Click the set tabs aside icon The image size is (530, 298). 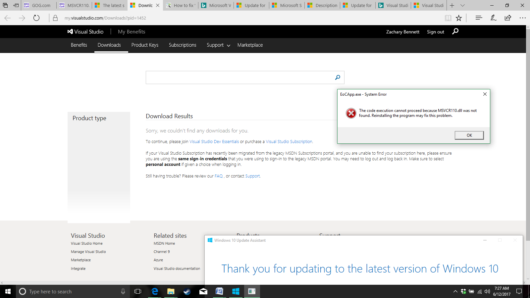coord(16,5)
